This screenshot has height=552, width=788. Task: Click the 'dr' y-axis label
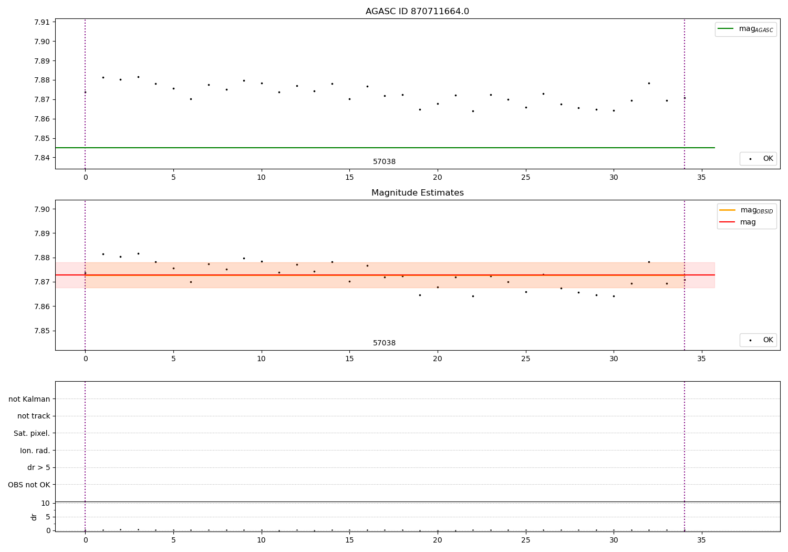click(34, 517)
